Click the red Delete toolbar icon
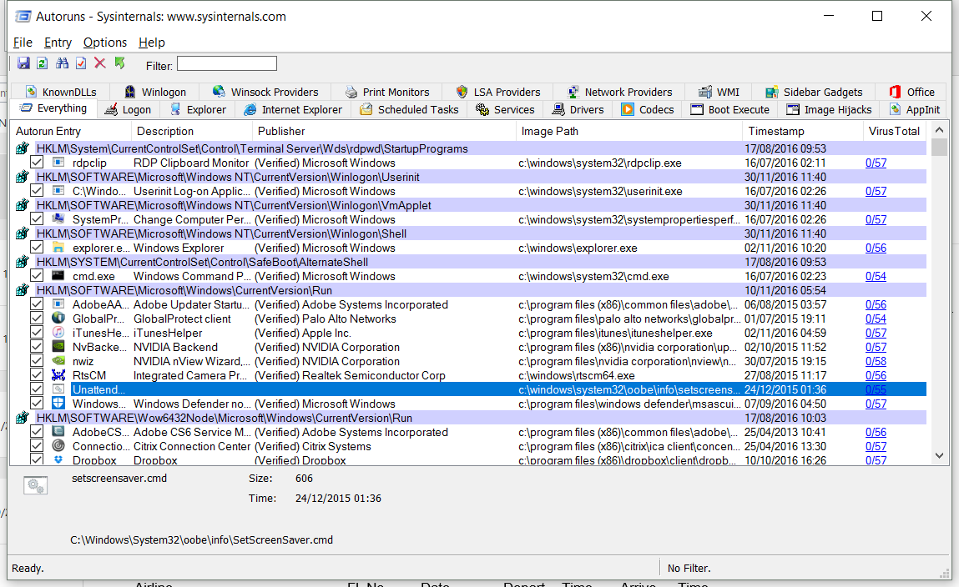Image resolution: width=959 pixels, height=587 pixels. pos(100,63)
